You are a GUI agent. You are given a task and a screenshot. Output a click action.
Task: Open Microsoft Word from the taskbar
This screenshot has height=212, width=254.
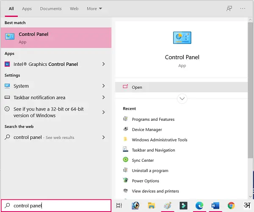215,206
